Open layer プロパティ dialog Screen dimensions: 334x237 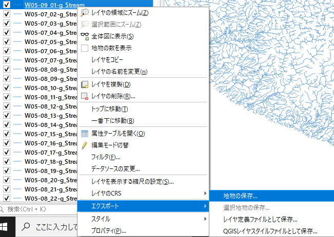tap(109, 231)
